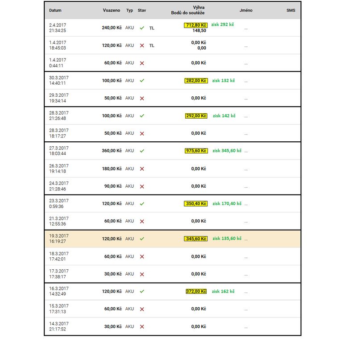
Task: Click the Stav column header
Action: [x=142, y=10]
